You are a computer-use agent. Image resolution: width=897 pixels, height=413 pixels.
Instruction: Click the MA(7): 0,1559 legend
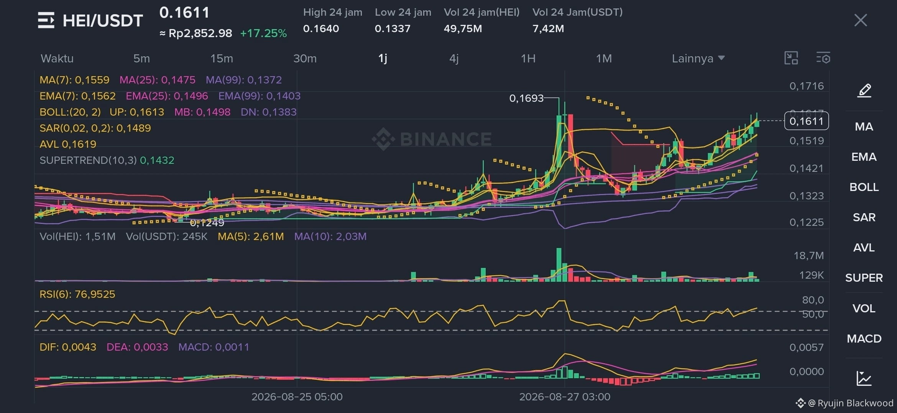(74, 80)
